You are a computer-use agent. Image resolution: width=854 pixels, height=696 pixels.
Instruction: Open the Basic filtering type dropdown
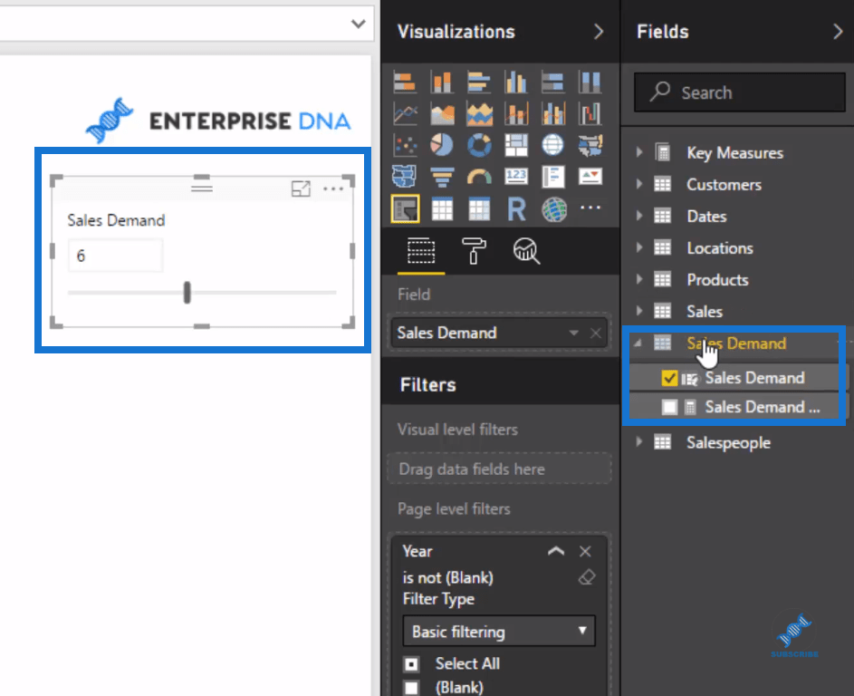[499, 631]
